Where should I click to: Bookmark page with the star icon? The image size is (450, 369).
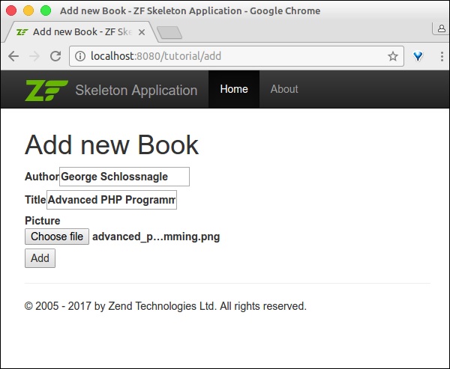coord(393,56)
